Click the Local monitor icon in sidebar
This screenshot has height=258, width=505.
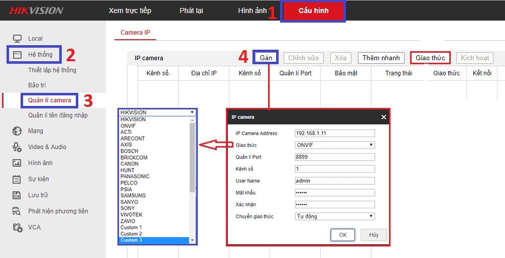(x=17, y=39)
